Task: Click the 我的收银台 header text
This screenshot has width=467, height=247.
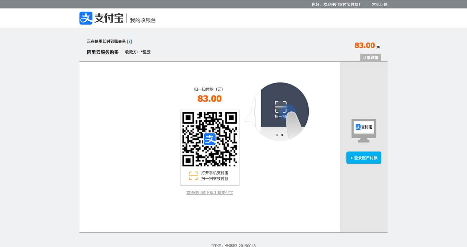Action: coord(143,20)
